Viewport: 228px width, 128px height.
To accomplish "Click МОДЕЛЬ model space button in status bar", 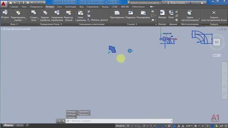I will coord(120,126).
